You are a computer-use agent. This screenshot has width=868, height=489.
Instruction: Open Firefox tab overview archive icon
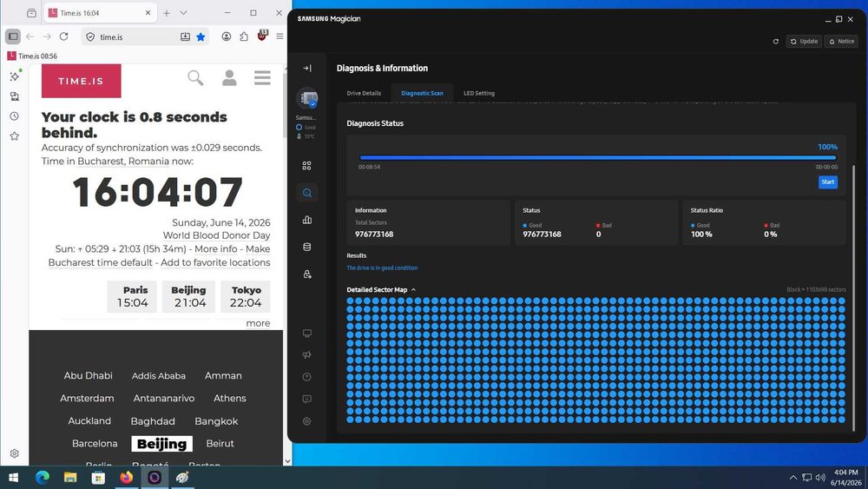[31, 13]
